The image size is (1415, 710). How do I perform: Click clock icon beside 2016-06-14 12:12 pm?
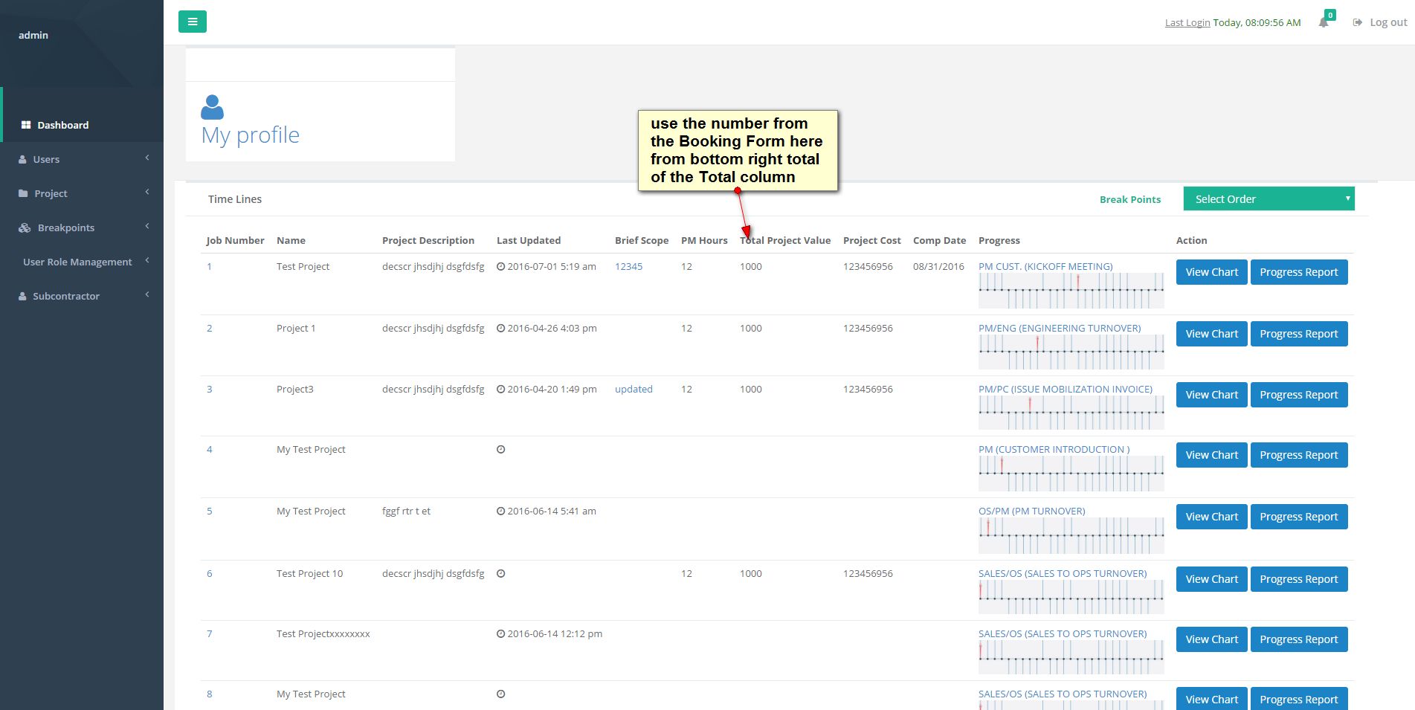click(501, 633)
